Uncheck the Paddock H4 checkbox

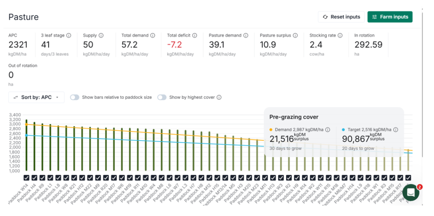34,178
